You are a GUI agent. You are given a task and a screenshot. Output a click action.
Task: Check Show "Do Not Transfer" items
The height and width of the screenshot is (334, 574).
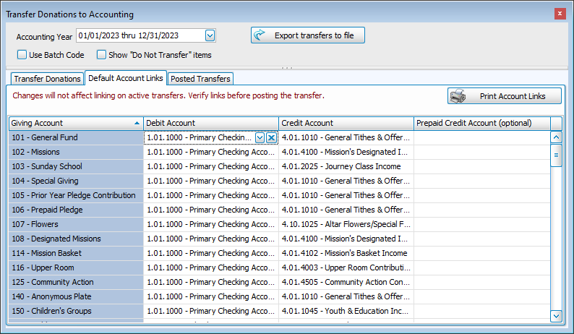pyautogui.click(x=102, y=55)
